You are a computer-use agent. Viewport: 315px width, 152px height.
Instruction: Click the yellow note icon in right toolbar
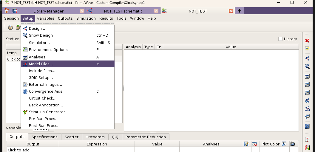(x=307, y=48)
